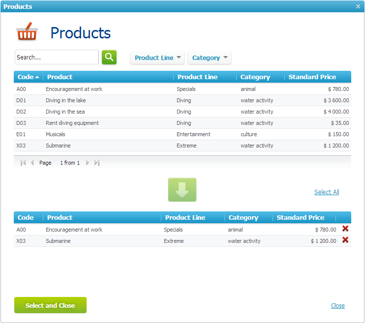
Task: Select row A00 Encouragement at work in upper table
Action: click(x=182, y=89)
